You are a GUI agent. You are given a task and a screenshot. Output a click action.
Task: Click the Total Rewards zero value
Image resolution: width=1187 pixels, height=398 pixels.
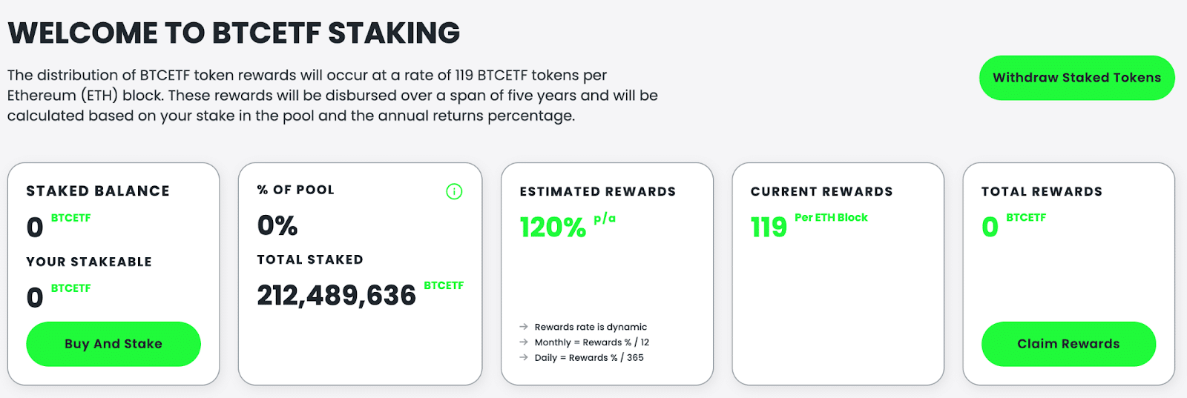tap(990, 227)
